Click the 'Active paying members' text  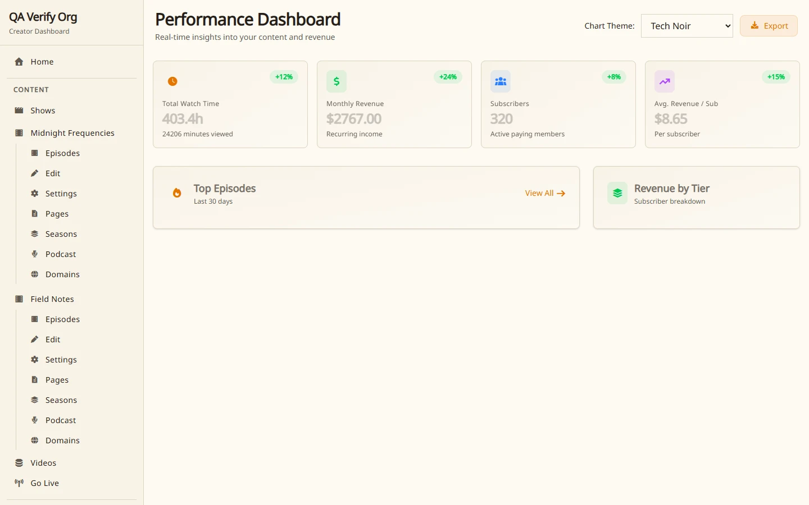528,134
